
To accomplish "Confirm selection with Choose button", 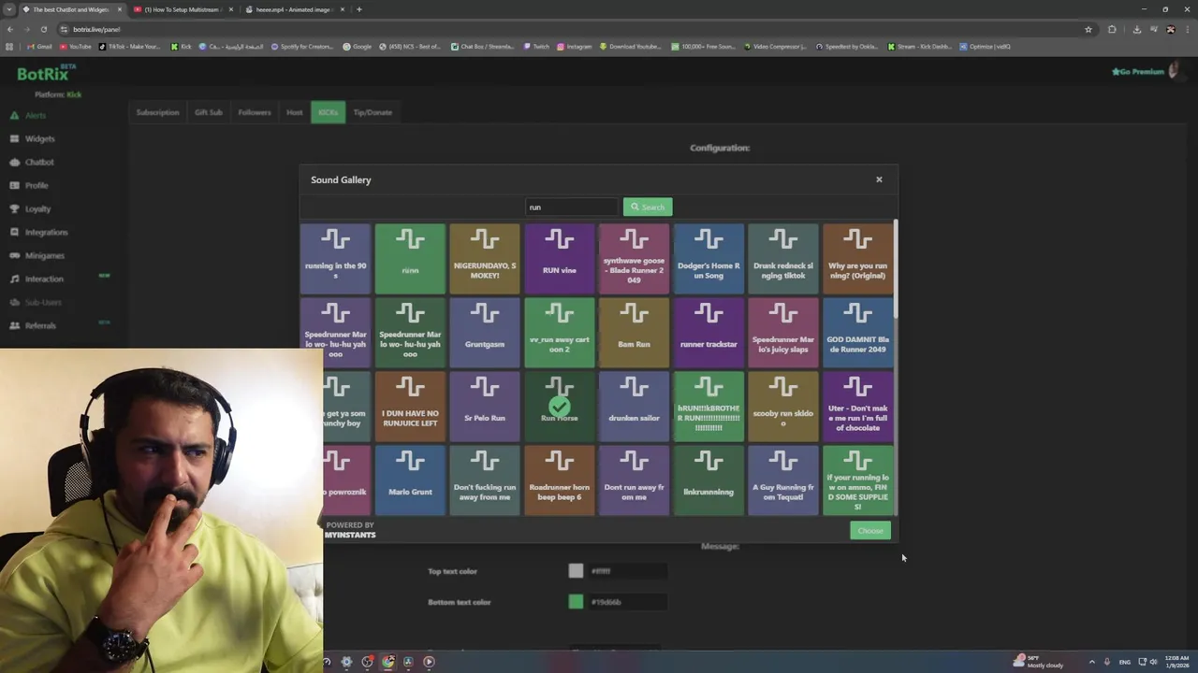I will click(870, 531).
